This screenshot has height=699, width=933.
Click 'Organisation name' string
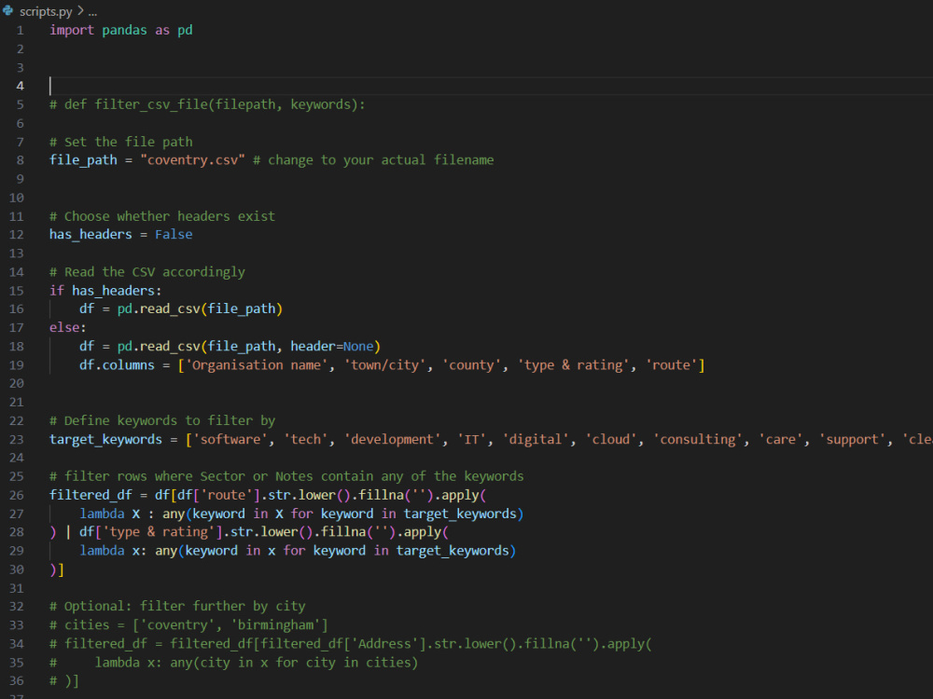click(x=257, y=365)
